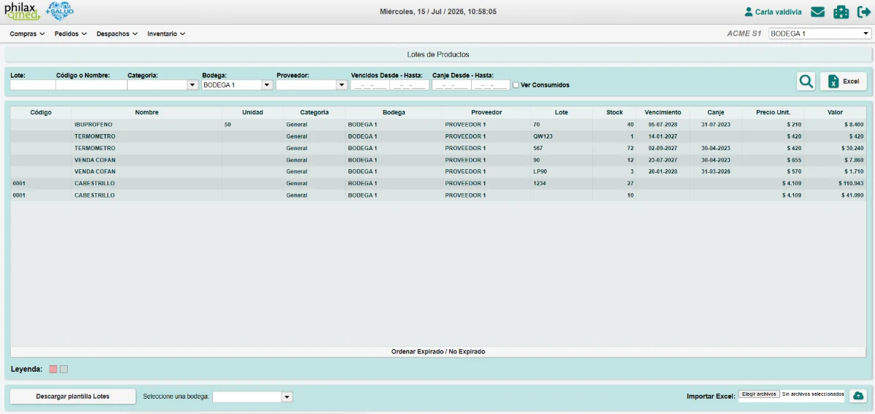The image size is (875, 414).
Task: Click the Código o Nombre input field
Action: pyautogui.click(x=91, y=85)
